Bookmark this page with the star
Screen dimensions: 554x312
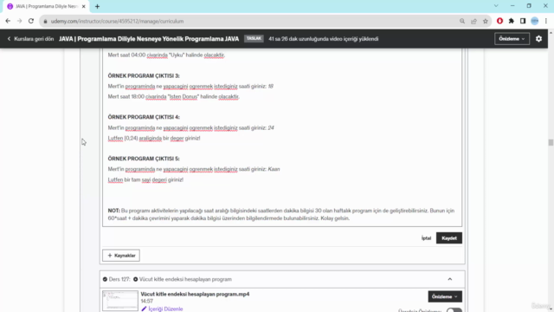[x=486, y=21]
